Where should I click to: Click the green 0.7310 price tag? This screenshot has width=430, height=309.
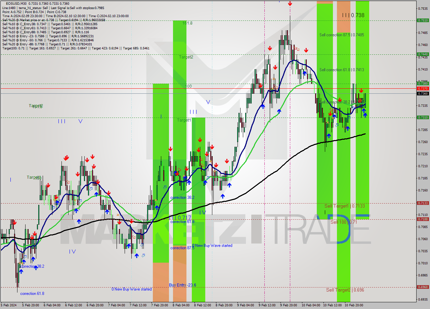[x=422, y=117]
